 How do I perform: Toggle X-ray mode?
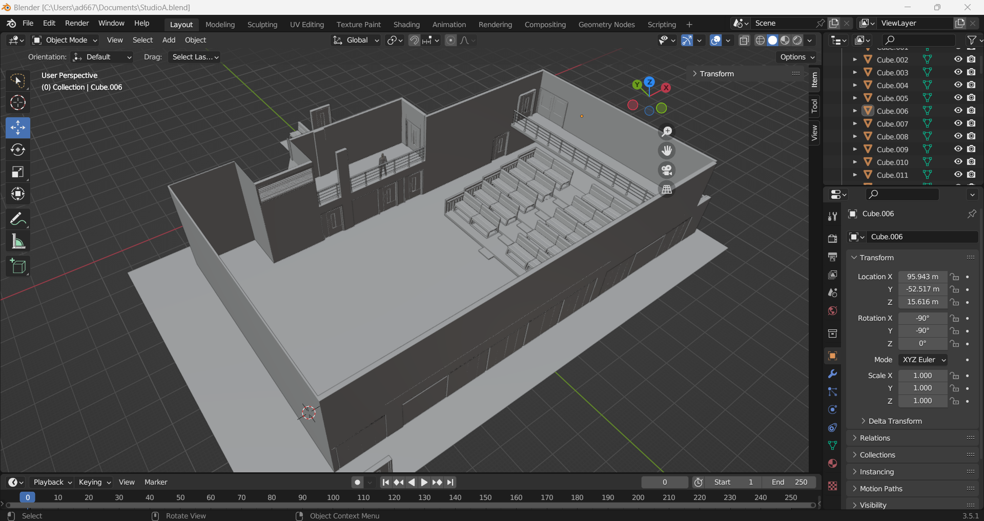[744, 40]
